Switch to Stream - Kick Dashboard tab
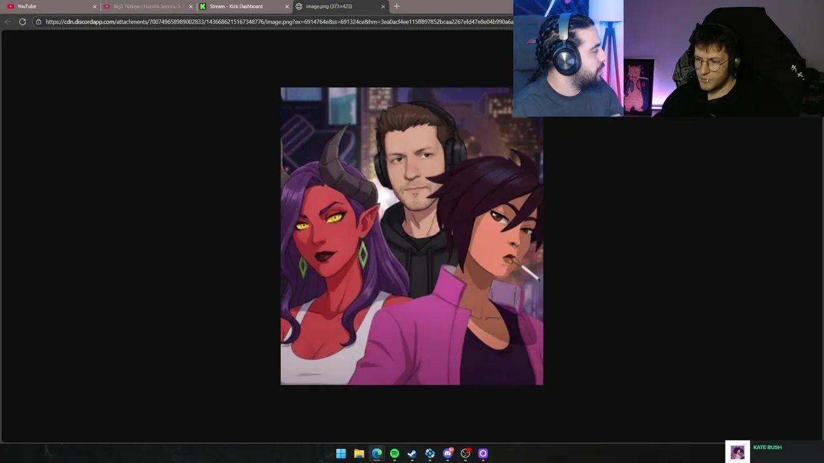The width and height of the screenshot is (824, 463). coord(244,6)
